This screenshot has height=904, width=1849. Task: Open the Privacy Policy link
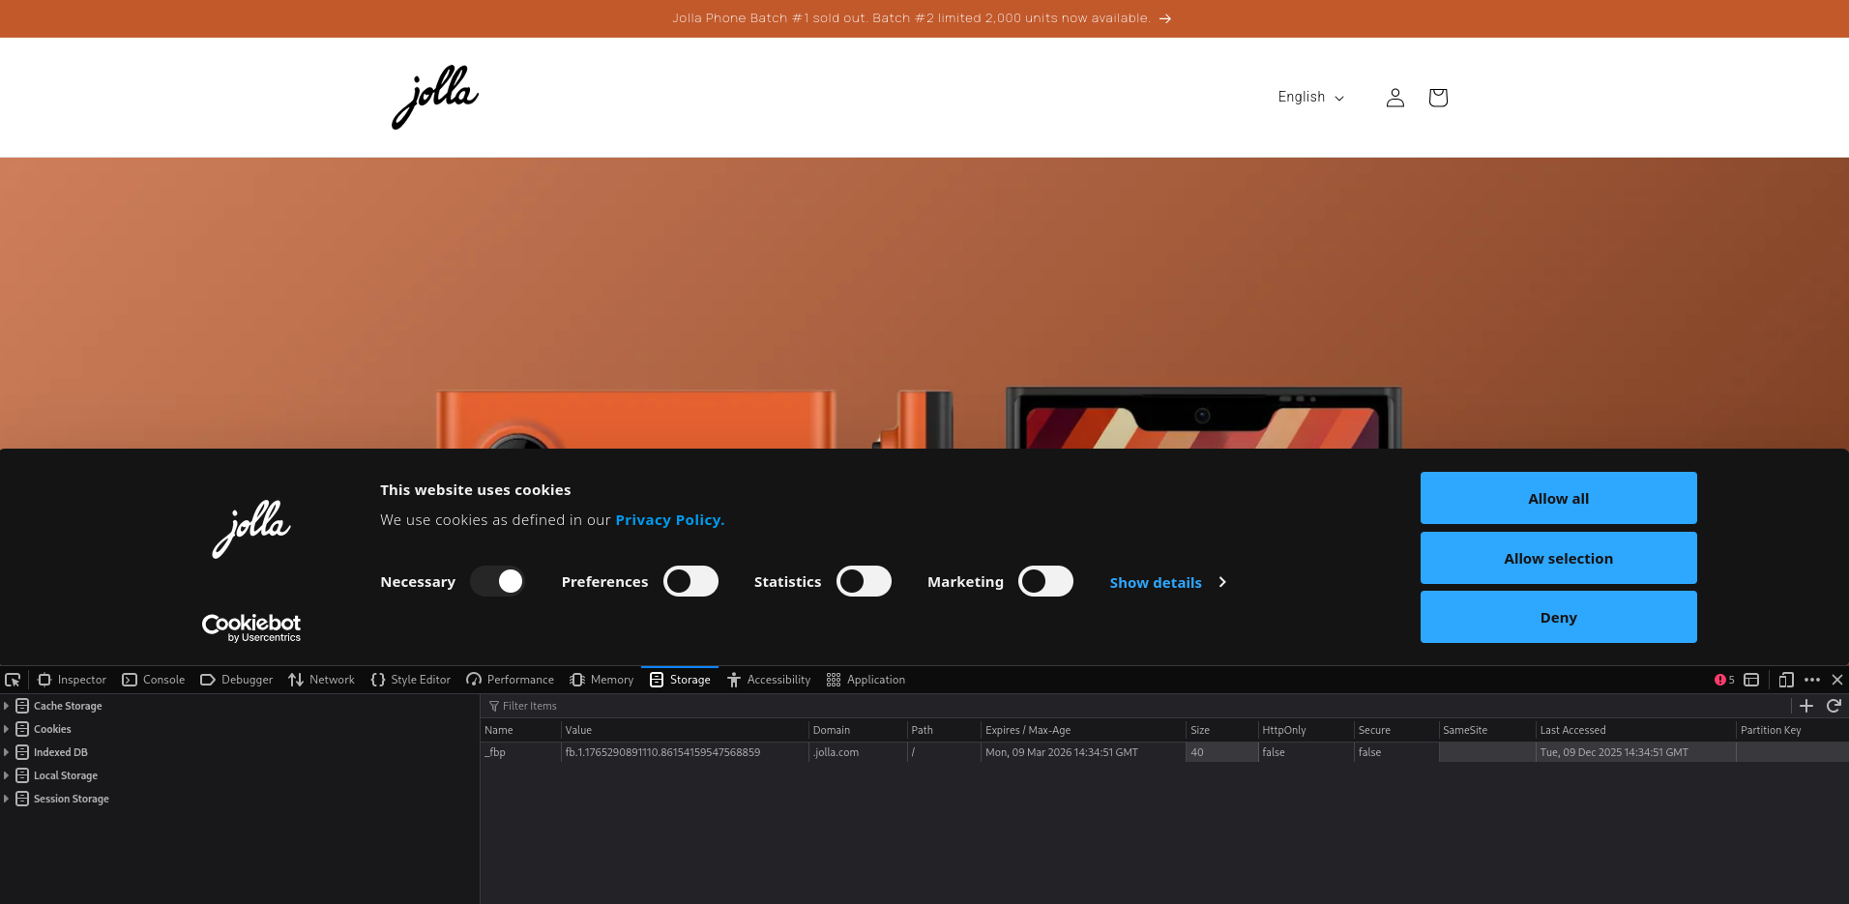coord(669,520)
